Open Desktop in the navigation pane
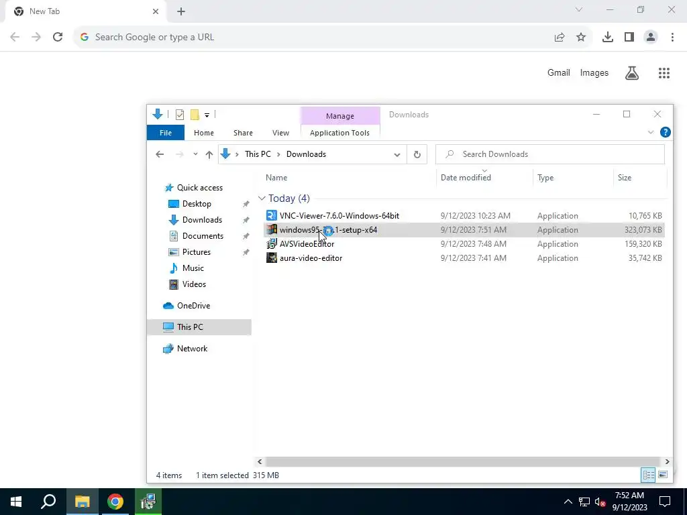The height and width of the screenshot is (515, 687). 197,204
